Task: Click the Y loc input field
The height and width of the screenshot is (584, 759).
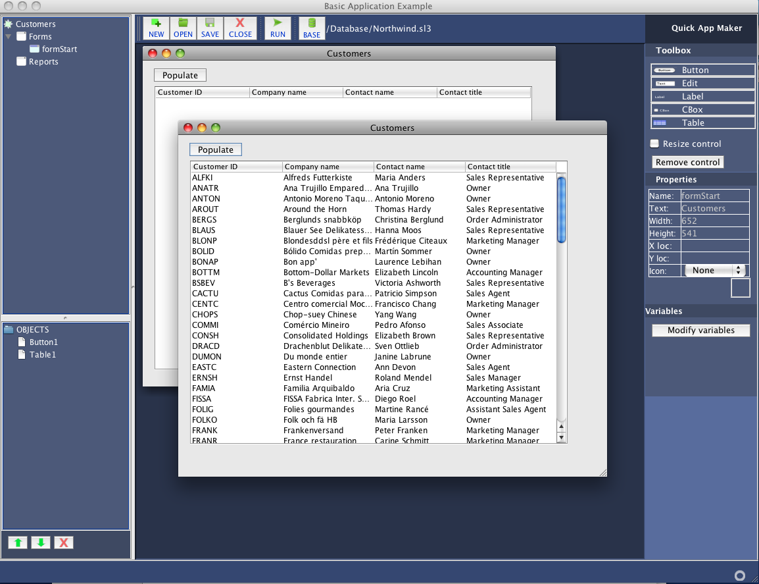Action: (x=715, y=259)
